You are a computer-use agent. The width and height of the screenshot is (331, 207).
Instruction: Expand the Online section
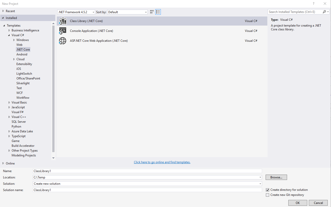pos(3,163)
